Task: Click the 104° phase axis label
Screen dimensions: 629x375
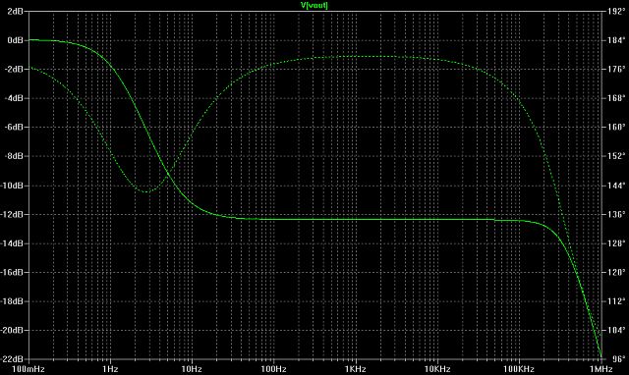Action: click(x=616, y=330)
